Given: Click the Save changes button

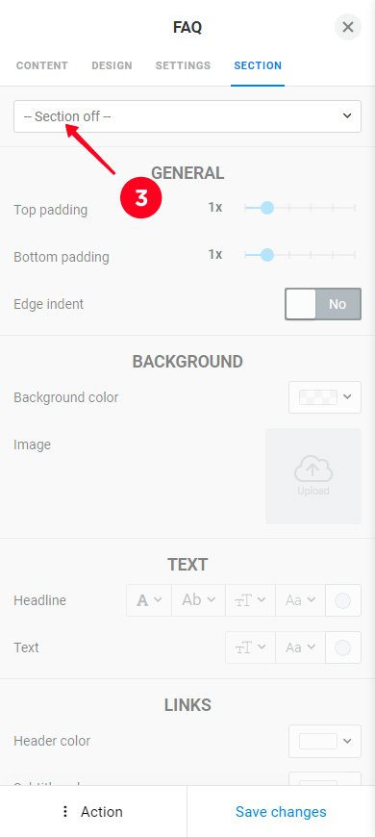Looking at the screenshot, I should (x=281, y=812).
